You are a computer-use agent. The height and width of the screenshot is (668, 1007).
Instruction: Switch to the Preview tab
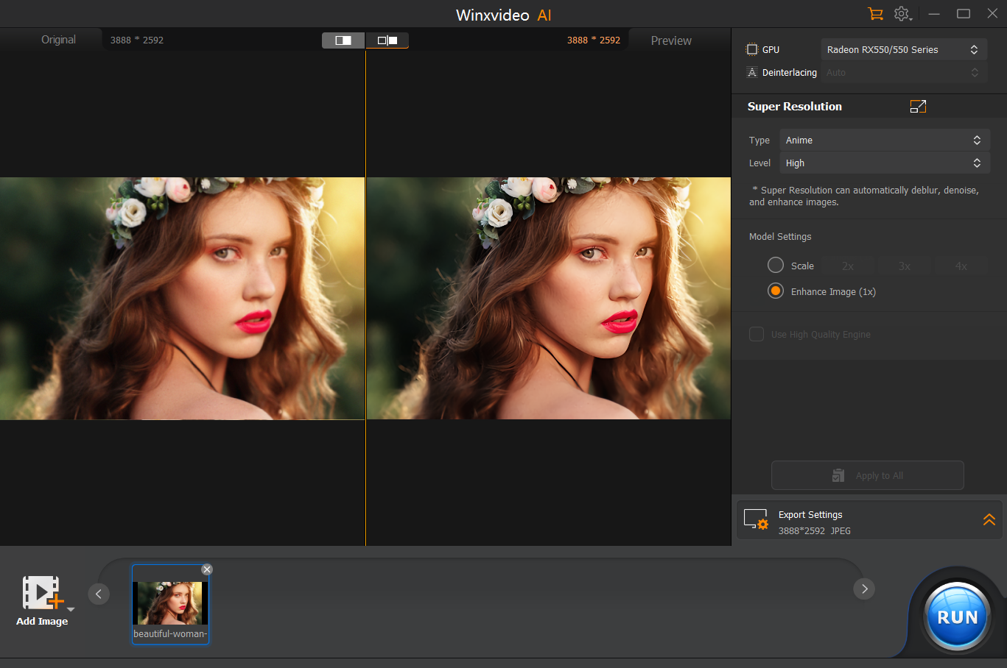(x=670, y=40)
